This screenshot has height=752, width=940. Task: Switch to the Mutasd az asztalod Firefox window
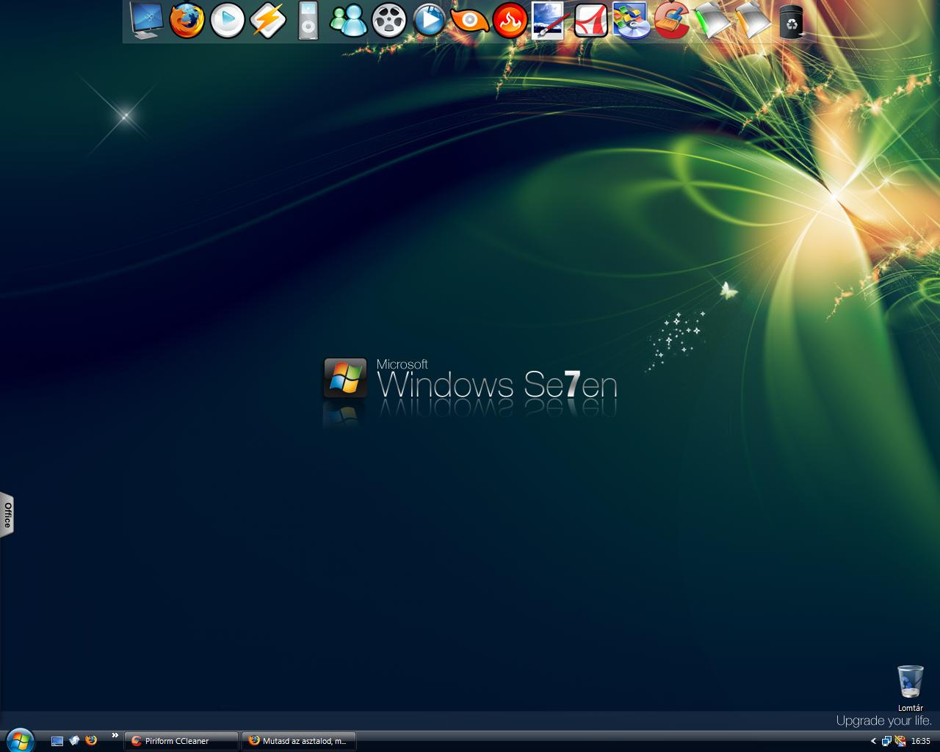pos(299,741)
